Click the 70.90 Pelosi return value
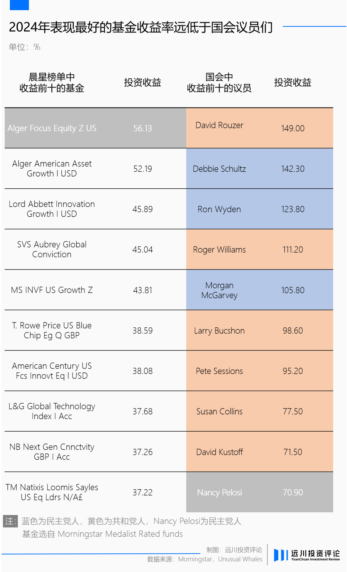The height and width of the screenshot is (572, 347). tap(293, 492)
